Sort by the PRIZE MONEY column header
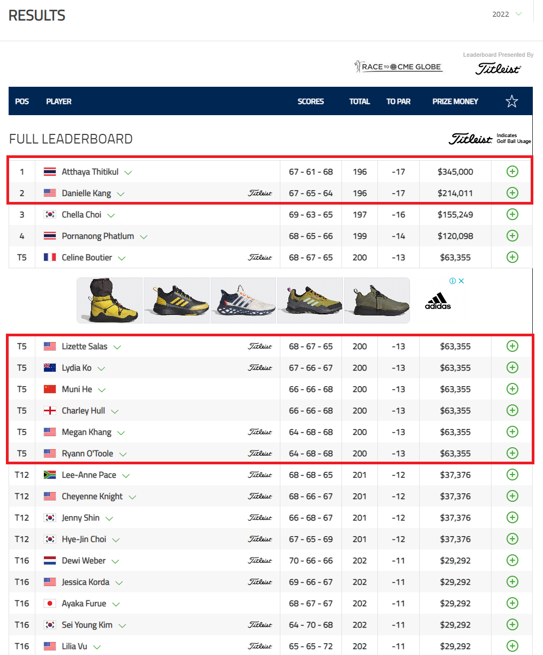This screenshot has height=655, width=543. pyautogui.click(x=455, y=101)
